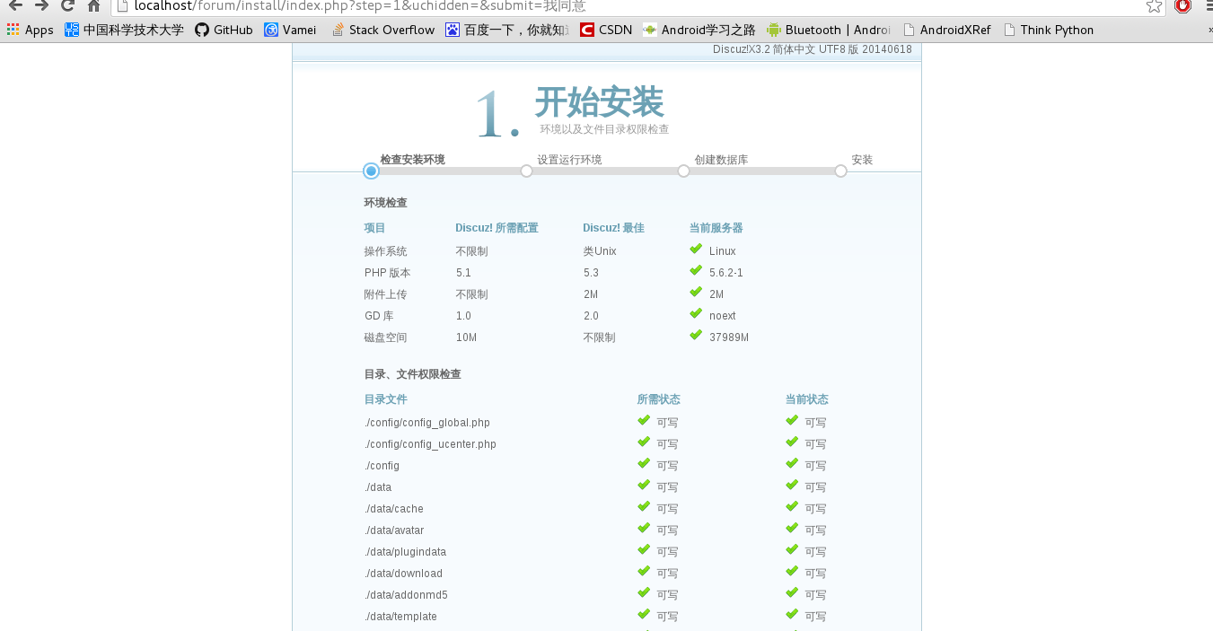The height and width of the screenshot is (631, 1213).
Task: Click the browser back arrow
Action: tap(15, 5)
